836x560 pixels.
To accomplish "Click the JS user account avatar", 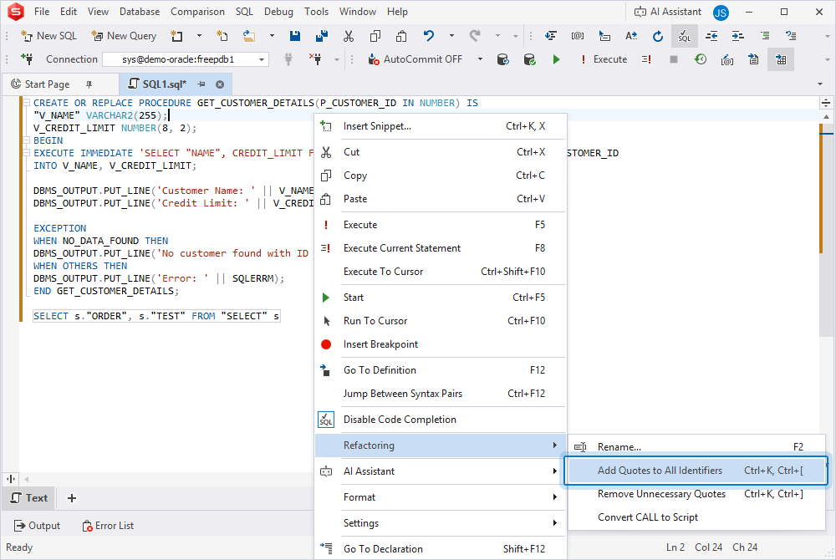I will coord(721,13).
